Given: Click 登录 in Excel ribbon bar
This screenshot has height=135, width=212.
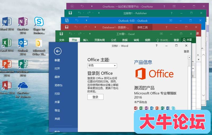Looking at the screenshot, I should 176,40.
